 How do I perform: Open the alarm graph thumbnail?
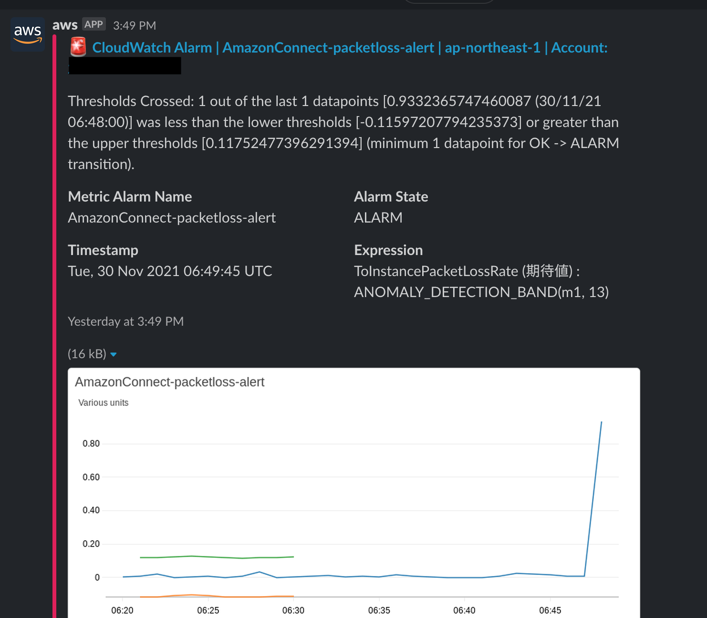(354, 492)
